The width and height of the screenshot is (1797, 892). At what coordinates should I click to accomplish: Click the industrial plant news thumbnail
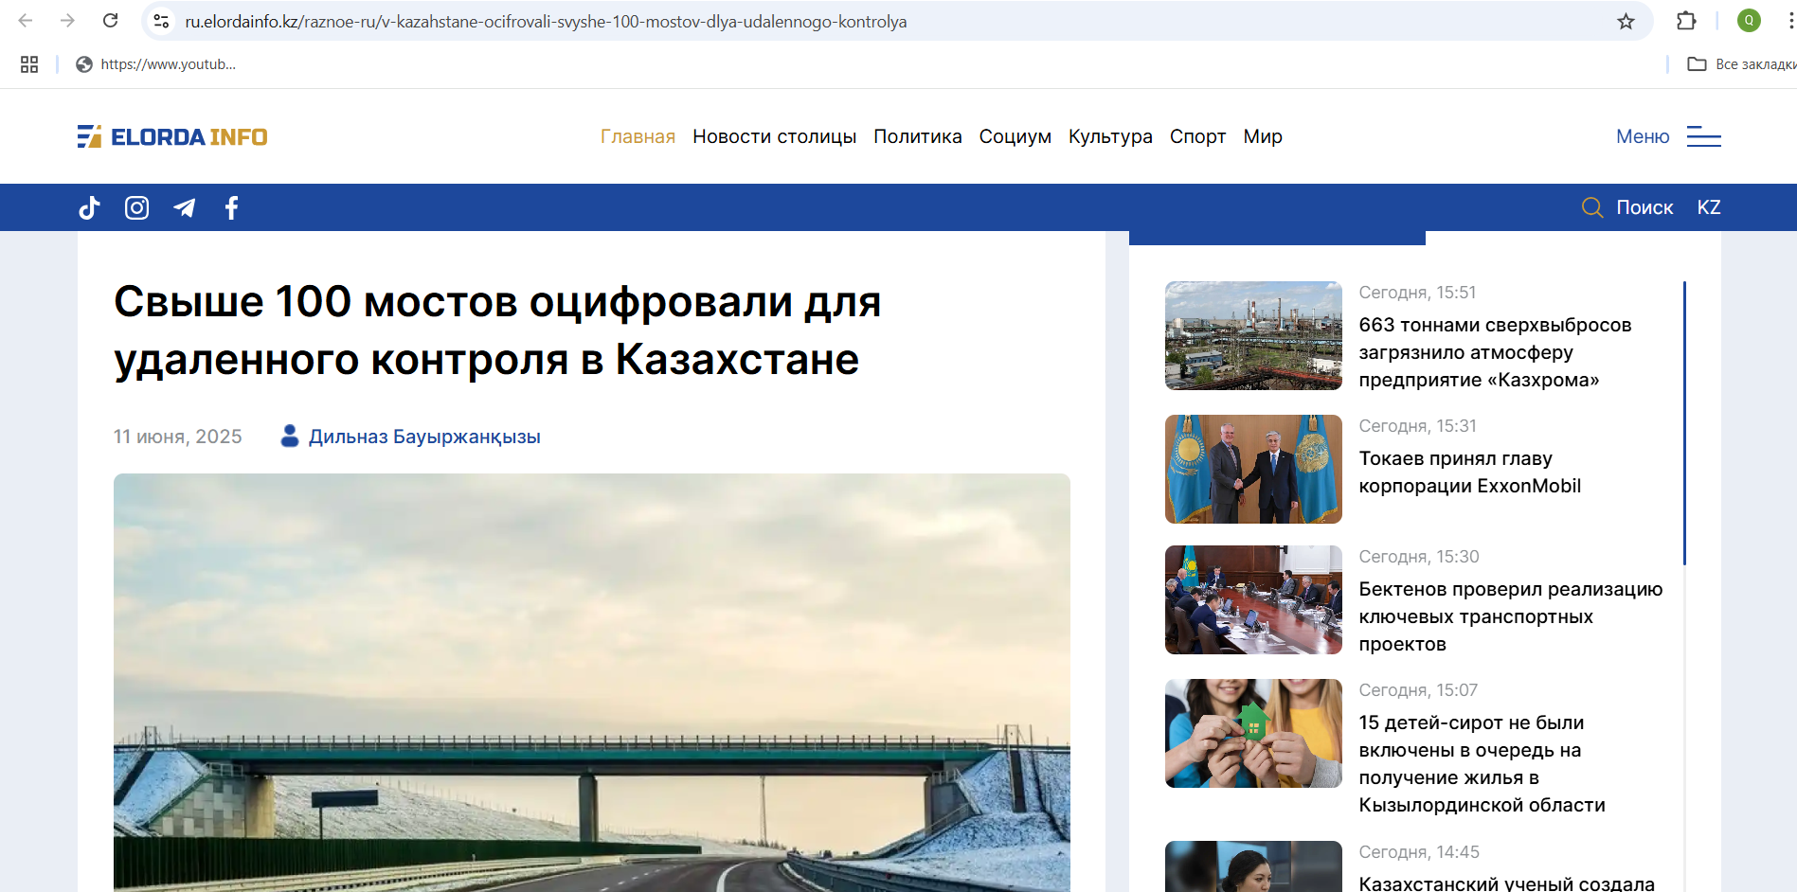pos(1253,335)
